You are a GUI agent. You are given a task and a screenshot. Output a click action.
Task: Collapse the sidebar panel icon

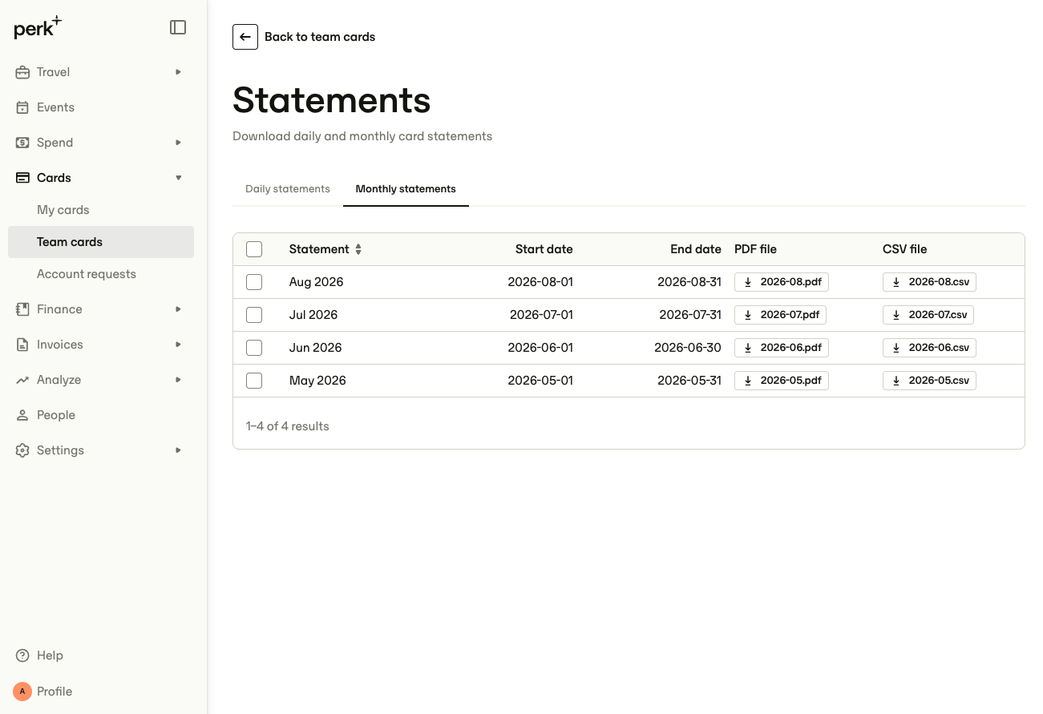coord(178,27)
